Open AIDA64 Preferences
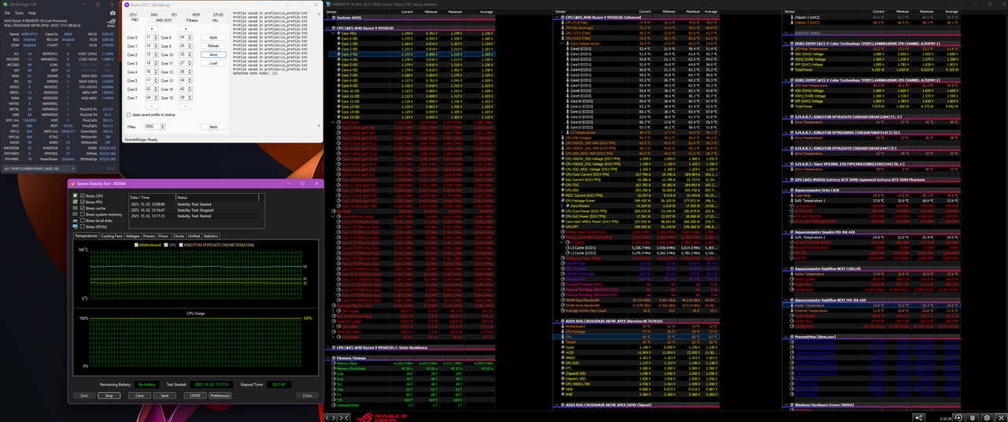1008x422 pixels. pos(220,395)
